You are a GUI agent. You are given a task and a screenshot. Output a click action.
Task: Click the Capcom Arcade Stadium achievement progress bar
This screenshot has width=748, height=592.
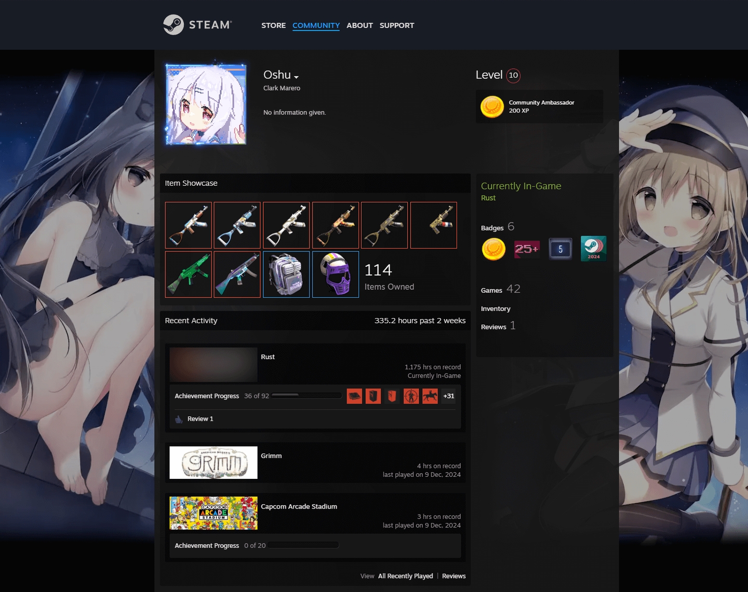click(x=304, y=545)
